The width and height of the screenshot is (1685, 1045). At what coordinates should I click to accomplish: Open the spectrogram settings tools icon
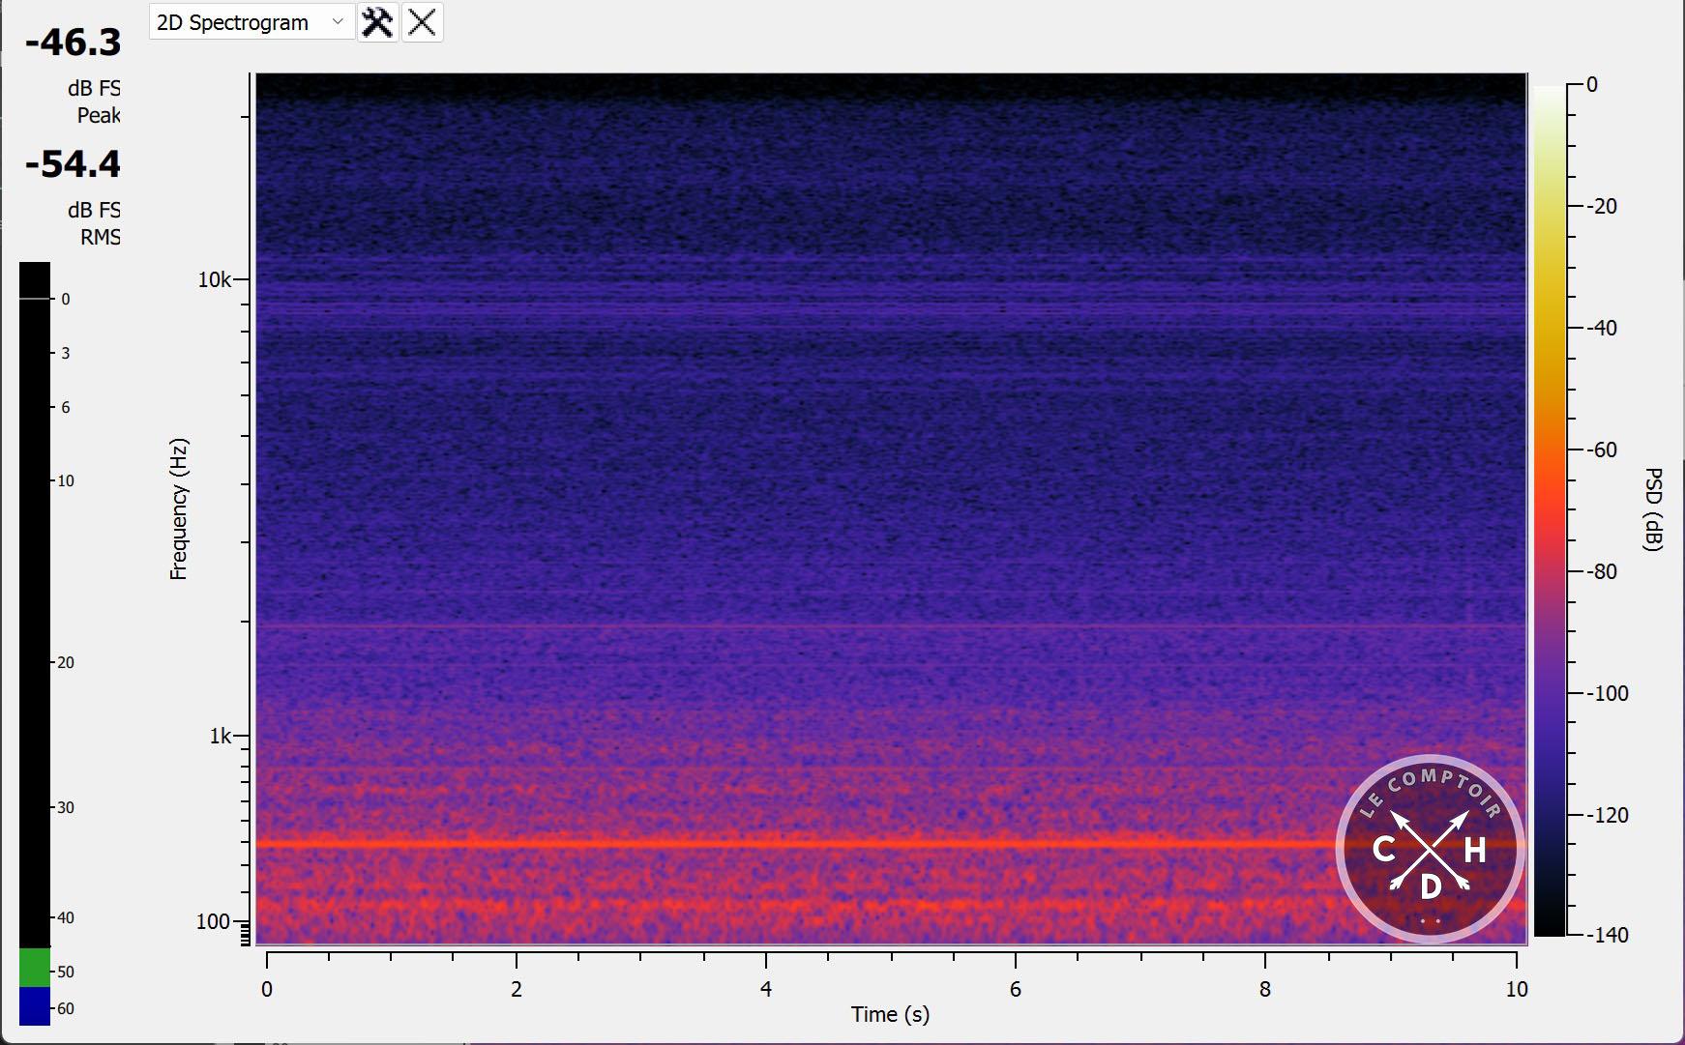point(377,22)
